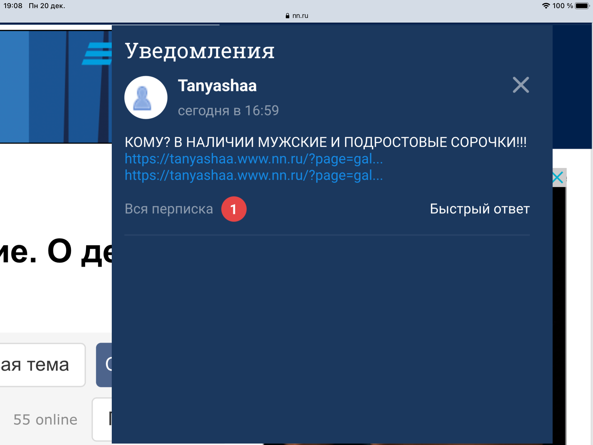Open the Tanyashaa username link
Viewport: 593px width, 445px height.
click(x=217, y=86)
